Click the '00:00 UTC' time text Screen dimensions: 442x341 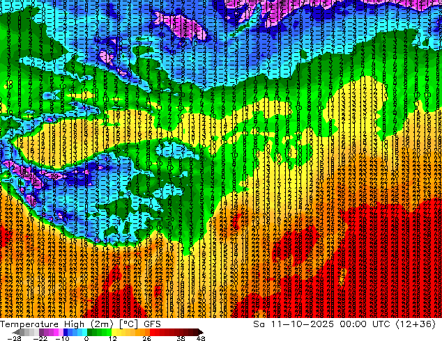365,324
